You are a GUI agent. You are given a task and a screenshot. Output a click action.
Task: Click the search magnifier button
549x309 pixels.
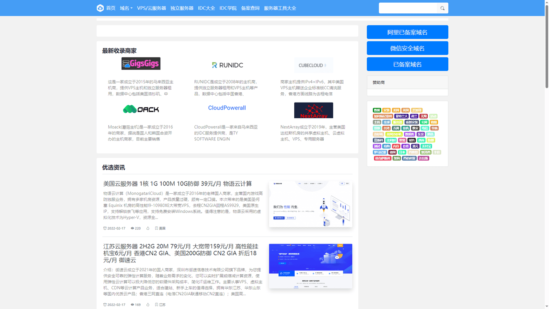pyautogui.click(x=442, y=8)
